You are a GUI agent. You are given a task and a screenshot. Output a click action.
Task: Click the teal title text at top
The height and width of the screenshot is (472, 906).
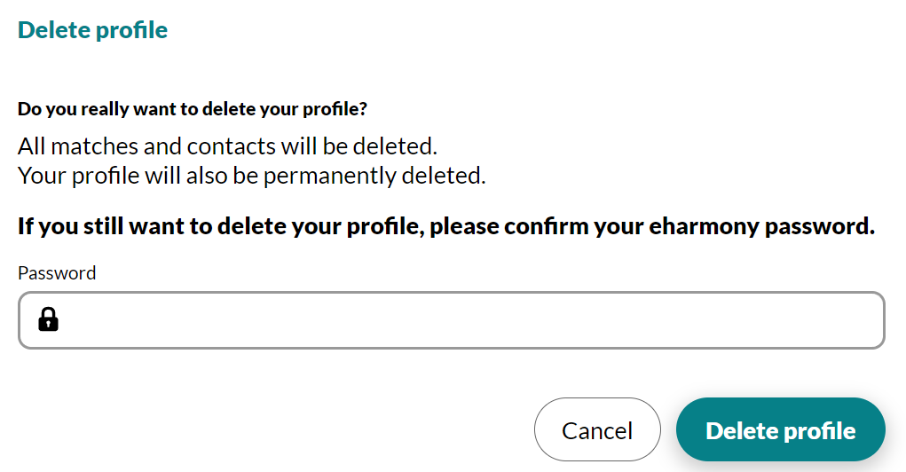pos(92,29)
